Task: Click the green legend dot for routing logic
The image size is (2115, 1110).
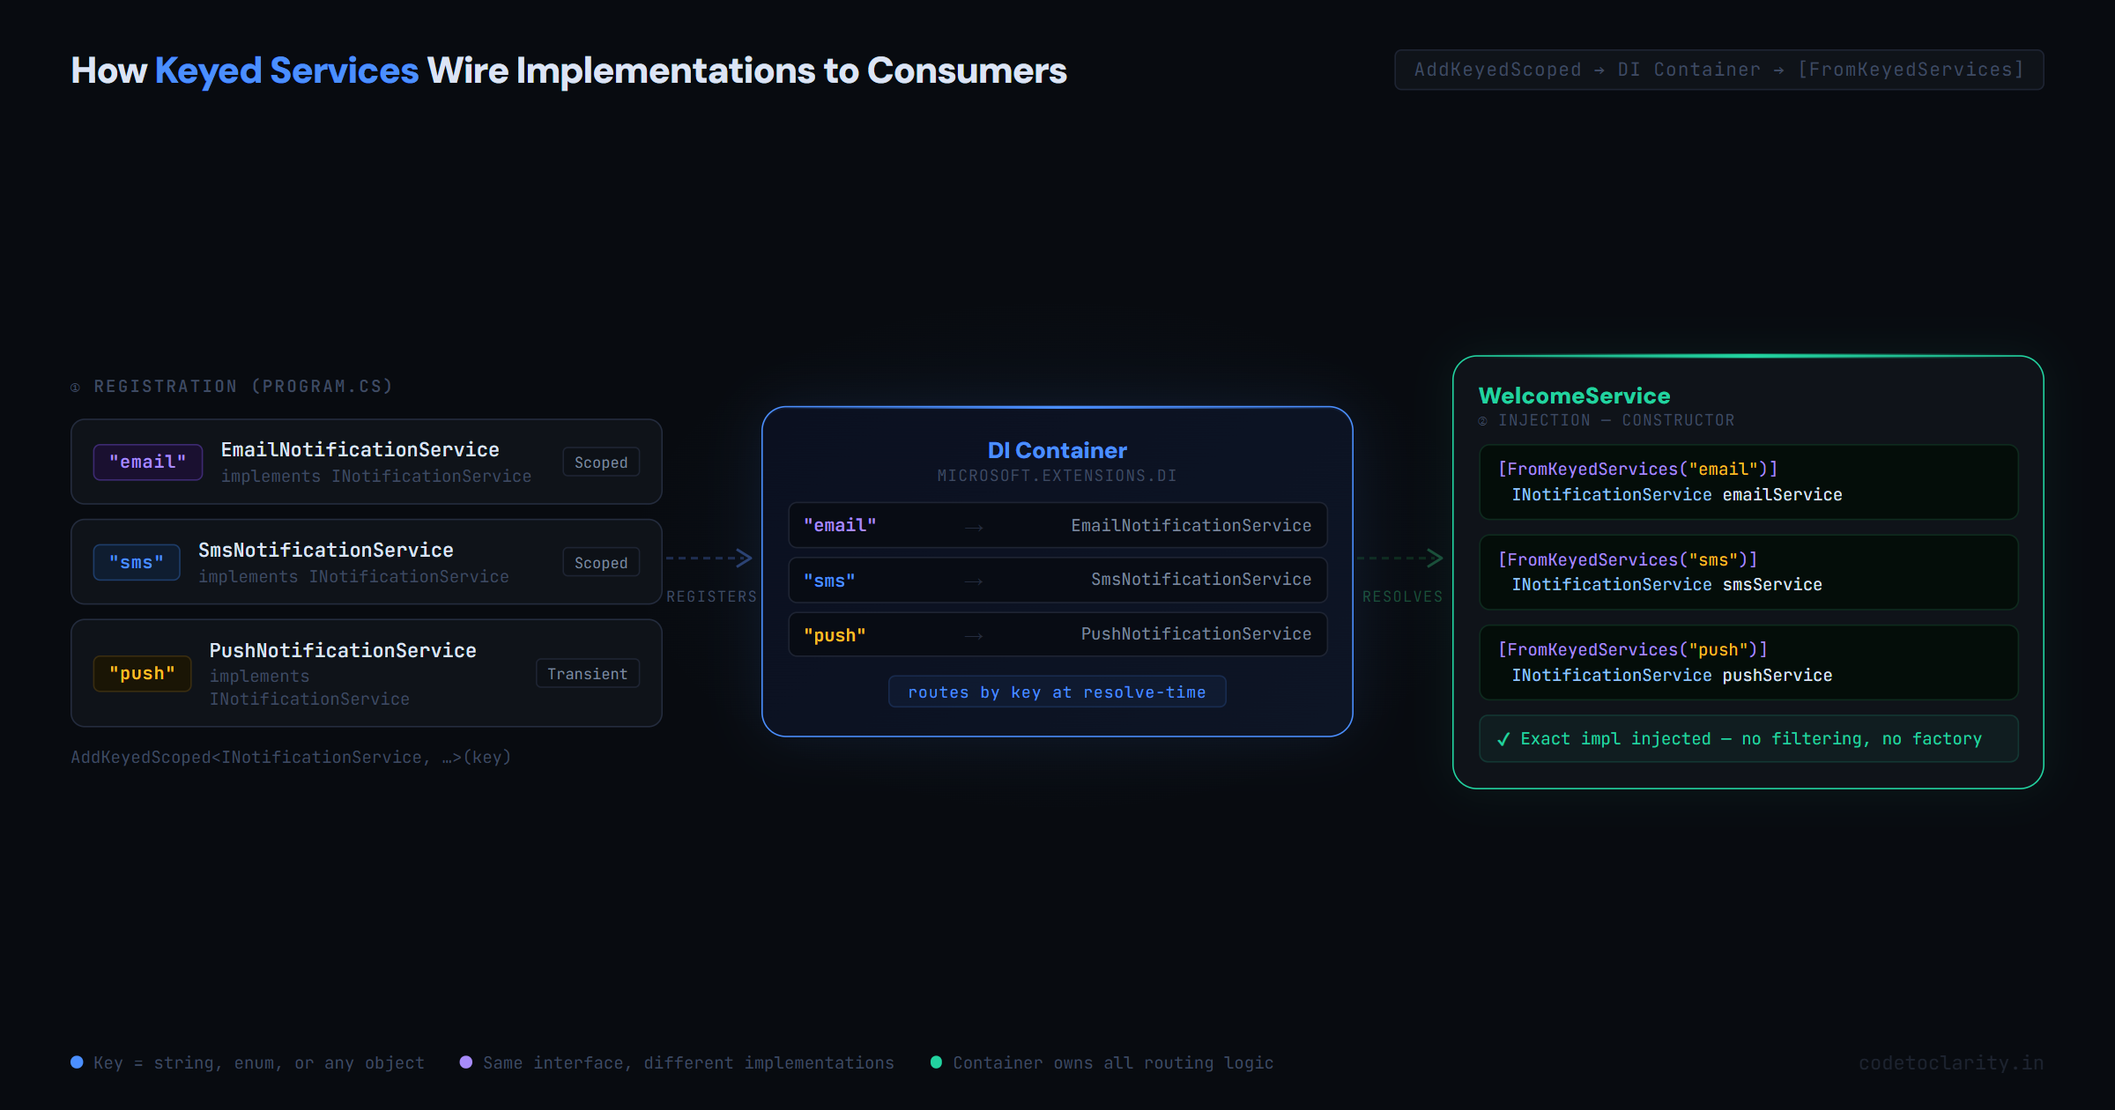Action: 938,1062
